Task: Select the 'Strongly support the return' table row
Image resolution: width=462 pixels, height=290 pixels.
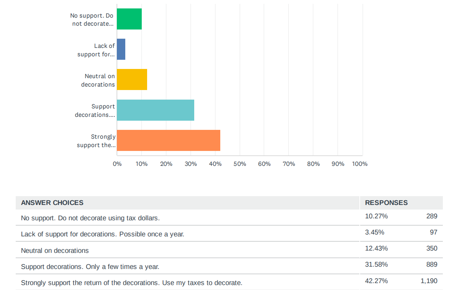Action: coord(131,283)
